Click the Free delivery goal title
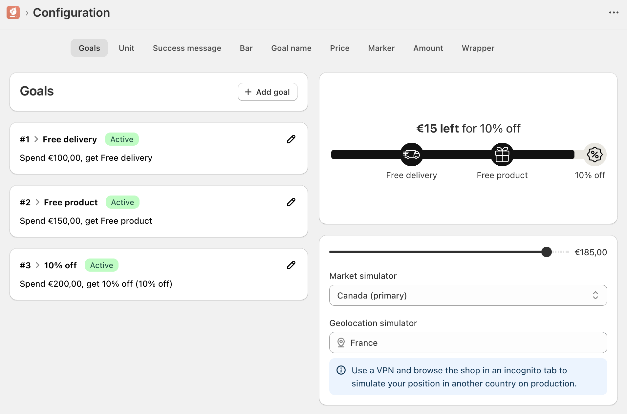 click(70, 139)
